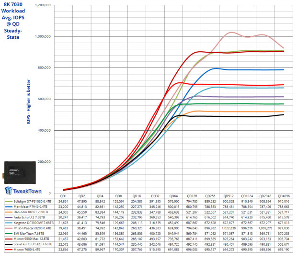297x272 pixels.
Task: Click the QD64 column header
Action: [173, 196]
